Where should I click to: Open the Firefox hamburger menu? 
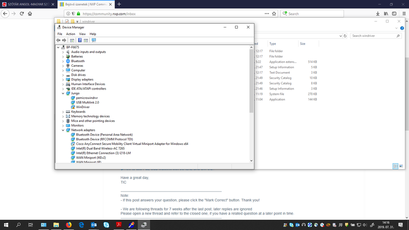tap(404, 14)
